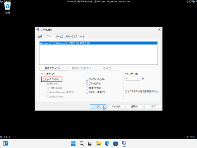Open the Widgets panel icon
Viewport: 197px width, 148px height.
point(5,143)
